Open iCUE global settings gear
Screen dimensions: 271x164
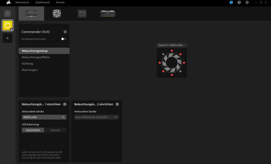pyautogui.click(x=247, y=2)
